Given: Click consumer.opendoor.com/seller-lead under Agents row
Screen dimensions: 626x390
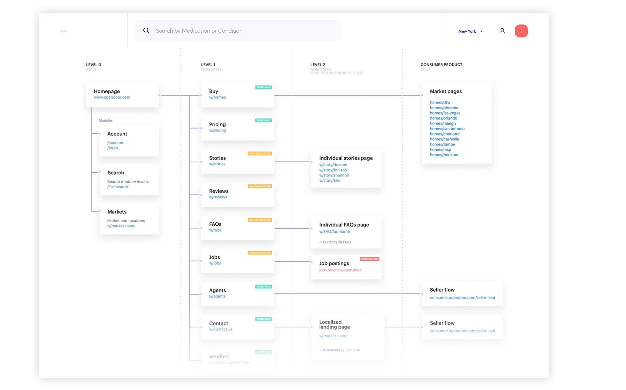Looking at the screenshot, I should [x=462, y=298].
